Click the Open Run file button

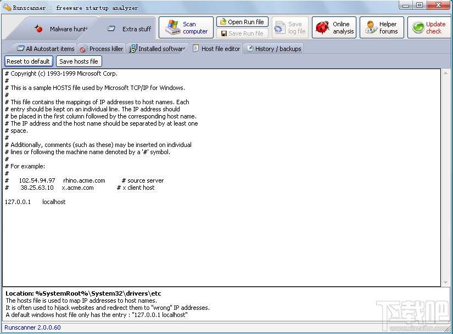point(242,21)
